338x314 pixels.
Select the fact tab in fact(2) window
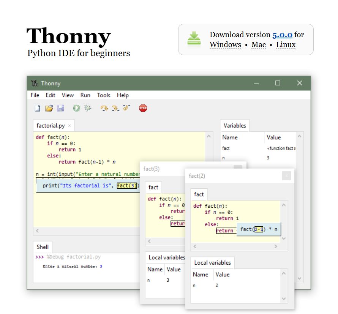tap(199, 194)
